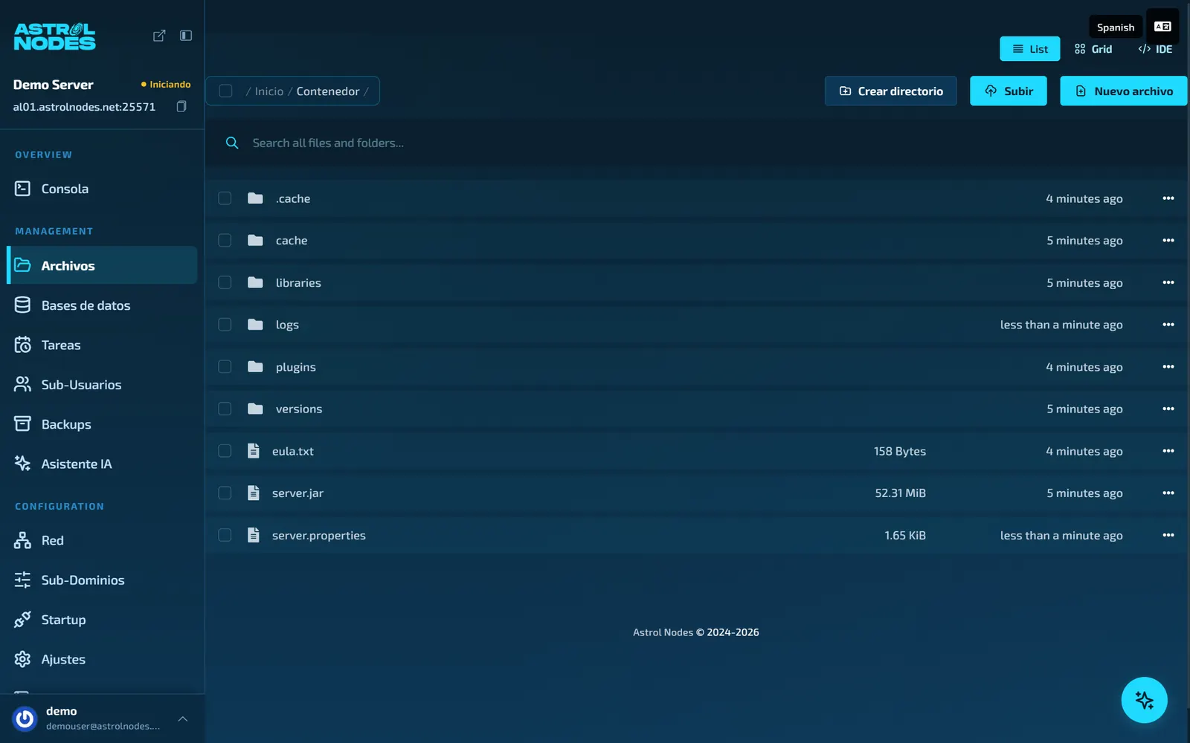The height and width of the screenshot is (743, 1190).
Task: Click the Startup plug icon
Action: pyautogui.click(x=22, y=620)
